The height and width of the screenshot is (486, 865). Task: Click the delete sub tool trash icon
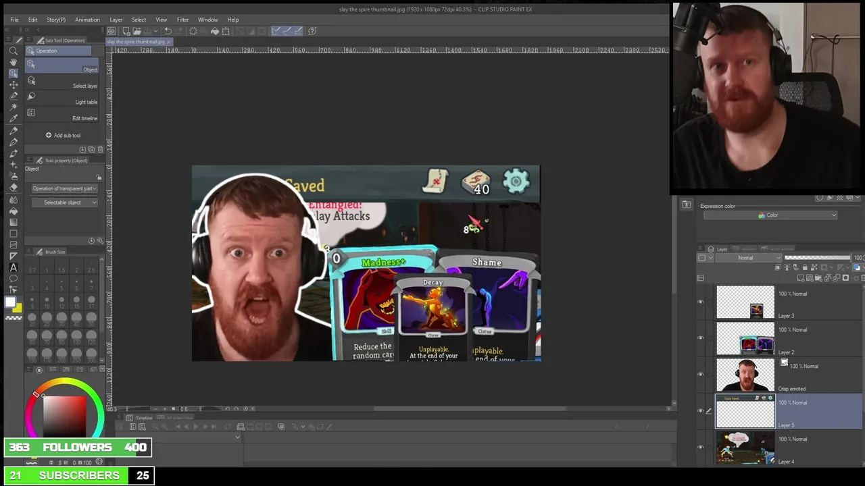click(x=101, y=149)
